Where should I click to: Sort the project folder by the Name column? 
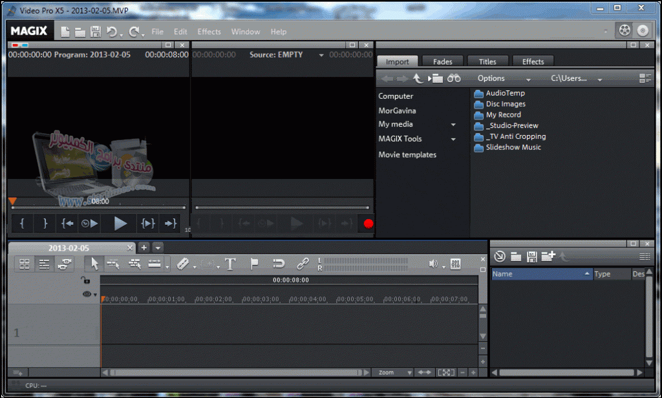pyautogui.click(x=542, y=274)
